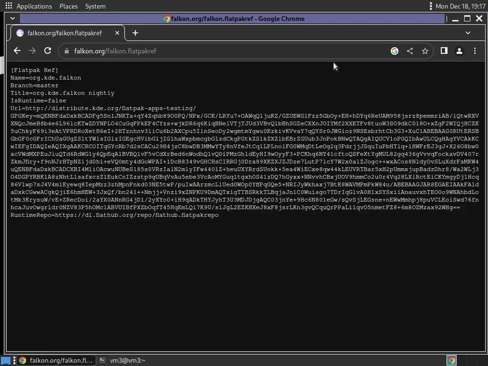Click the '[Flatpak Ref]' header text
488x366 pixels.
34,70
